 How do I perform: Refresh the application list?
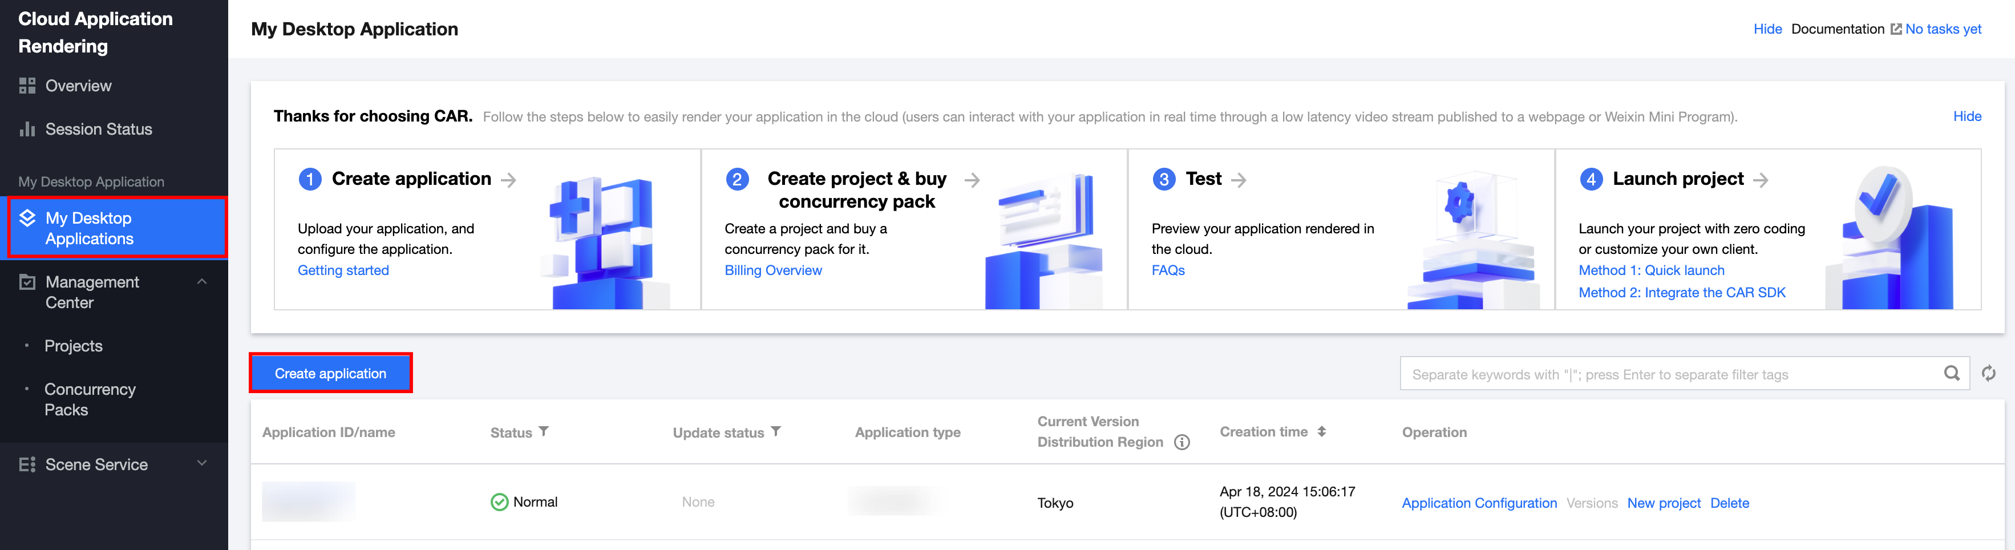(1988, 374)
